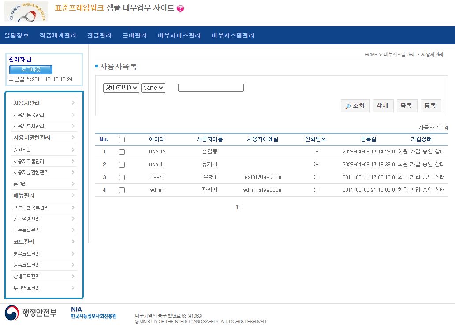Open the 상태(전체) status dropdown
This screenshot has height=329, width=455.
click(x=121, y=88)
